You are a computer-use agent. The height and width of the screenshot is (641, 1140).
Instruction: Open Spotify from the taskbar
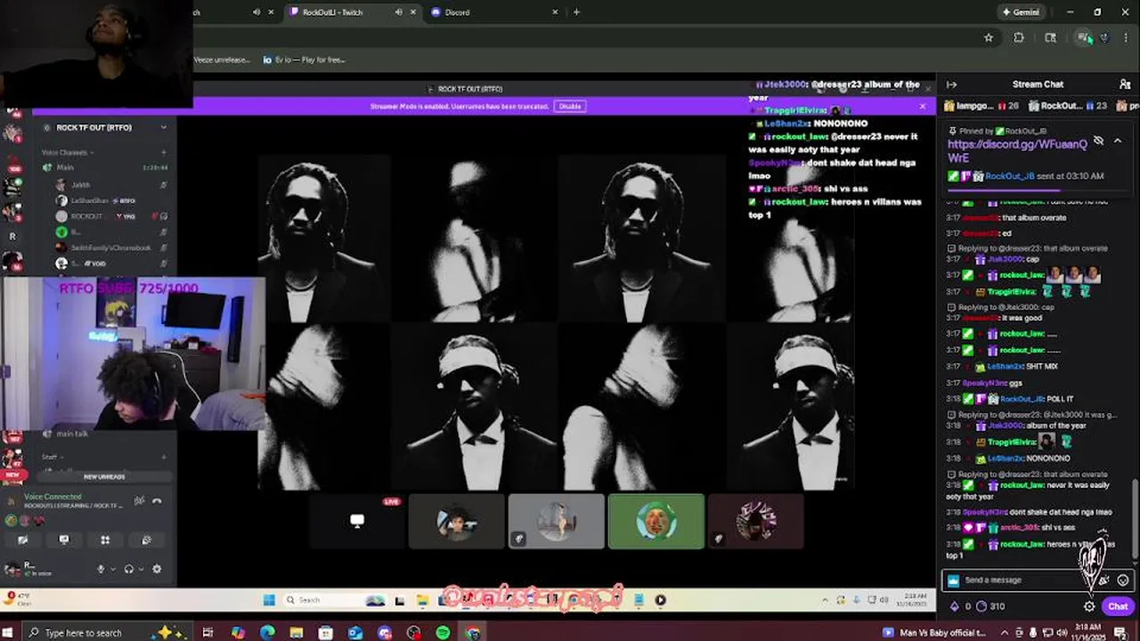443,633
